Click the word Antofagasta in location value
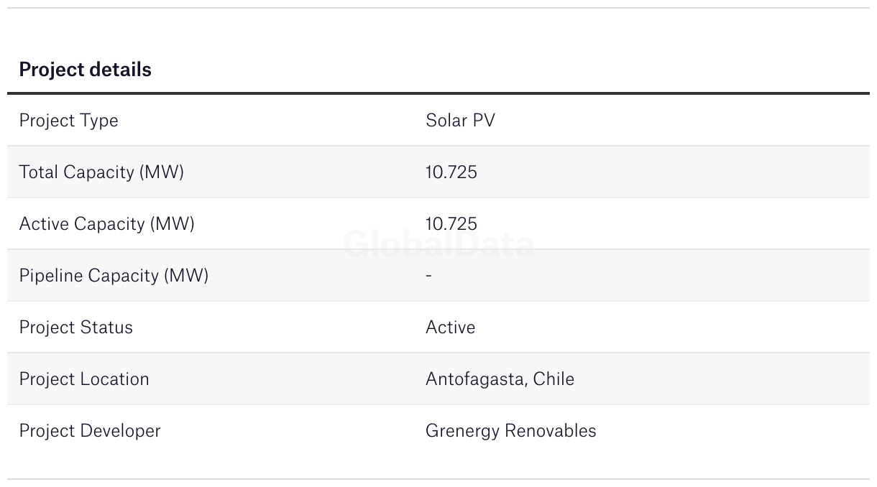The width and height of the screenshot is (877, 487). tap(475, 379)
